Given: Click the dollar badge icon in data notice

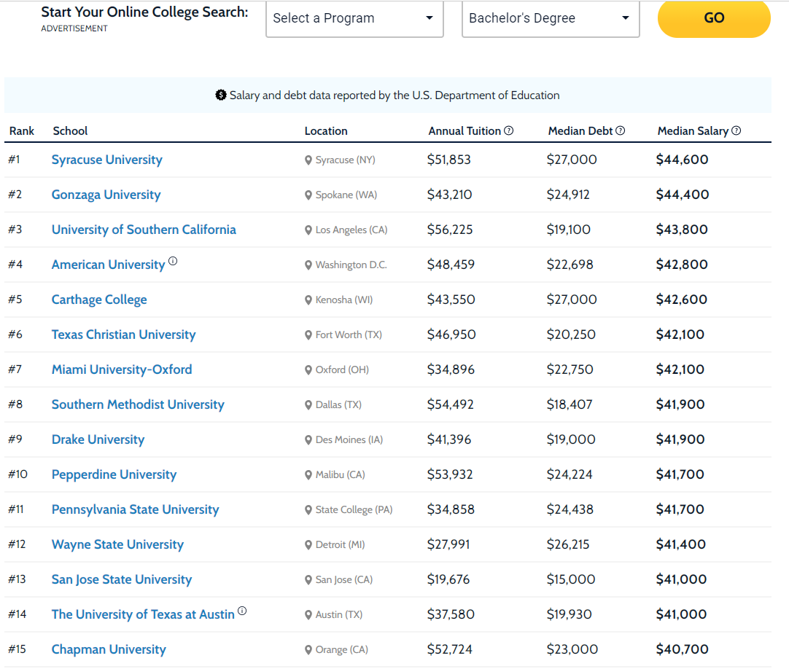Looking at the screenshot, I should (x=220, y=95).
